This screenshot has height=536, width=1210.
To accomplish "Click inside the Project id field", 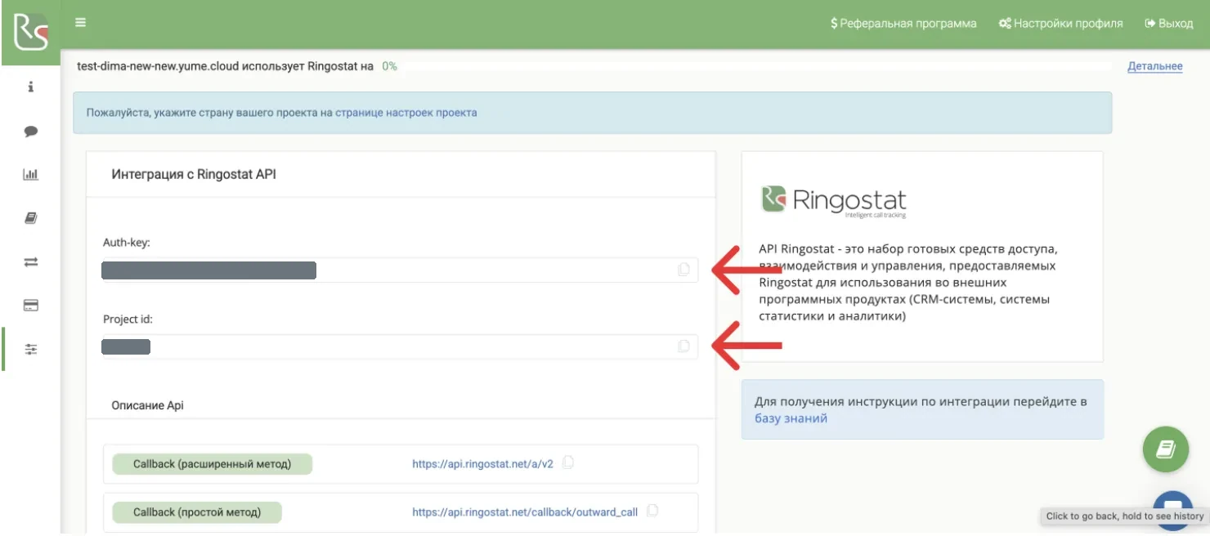I will pyautogui.click(x=401, y=346).
